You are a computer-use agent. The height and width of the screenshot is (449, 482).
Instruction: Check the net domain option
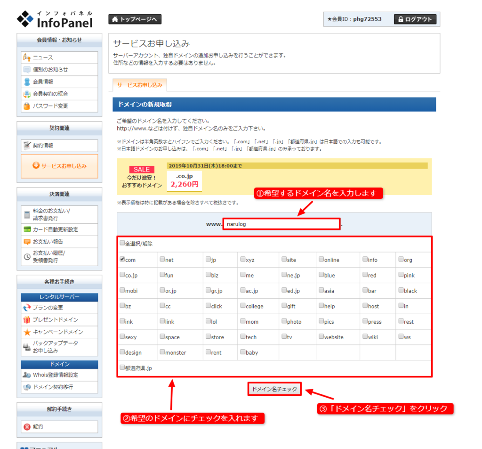[162, 259]
